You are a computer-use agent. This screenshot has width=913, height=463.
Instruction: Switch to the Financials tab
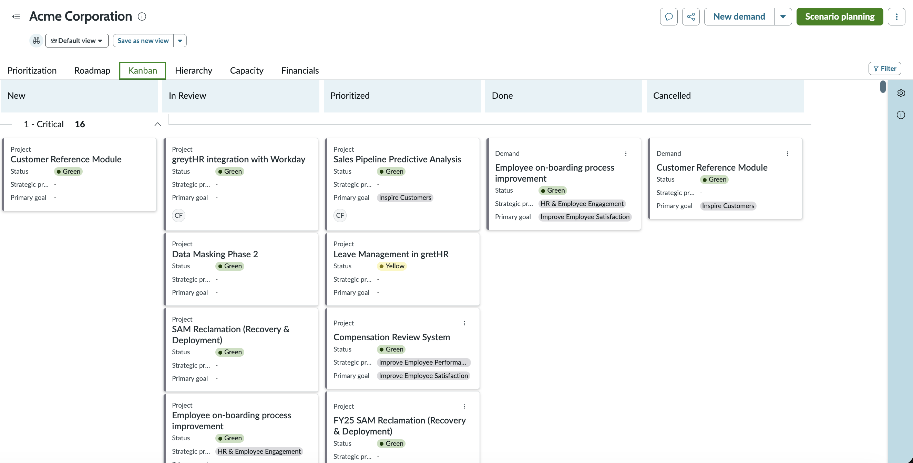(300, 71)
